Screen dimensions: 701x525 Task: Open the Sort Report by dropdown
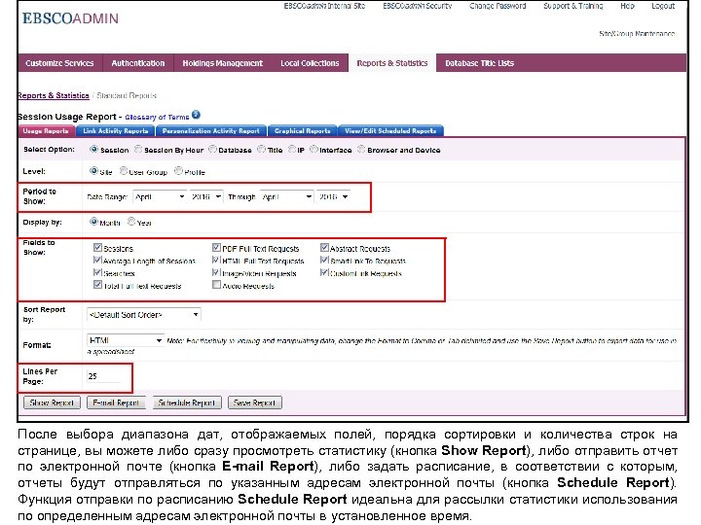(x=143, y=315)
